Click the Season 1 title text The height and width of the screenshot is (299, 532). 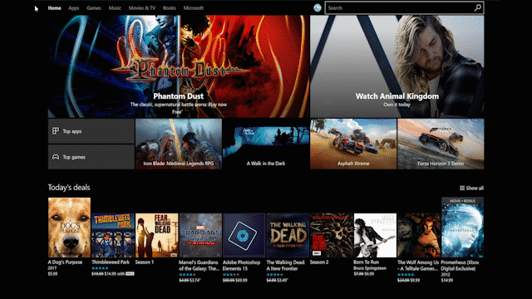pos(145,262)
